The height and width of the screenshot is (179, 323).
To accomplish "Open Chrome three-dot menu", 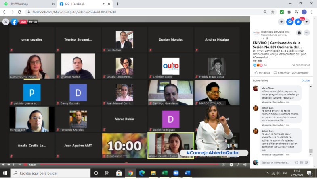I will (312, 12).
